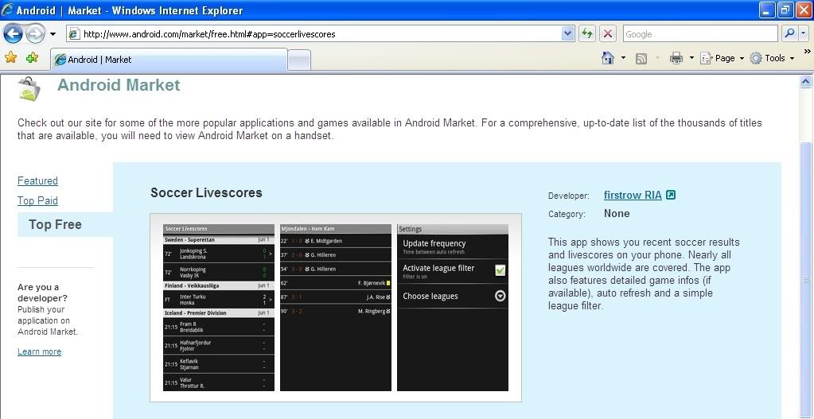Open a new blank tab

click(x=299, y=60)
